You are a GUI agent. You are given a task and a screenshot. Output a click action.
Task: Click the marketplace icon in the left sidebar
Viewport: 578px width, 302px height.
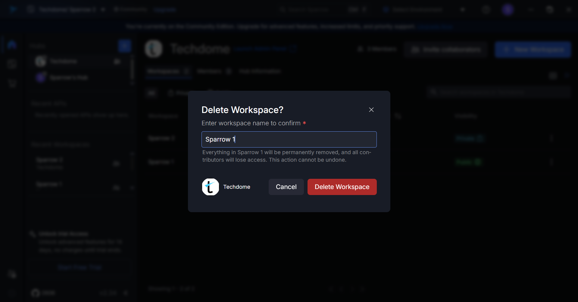[11, 84]
